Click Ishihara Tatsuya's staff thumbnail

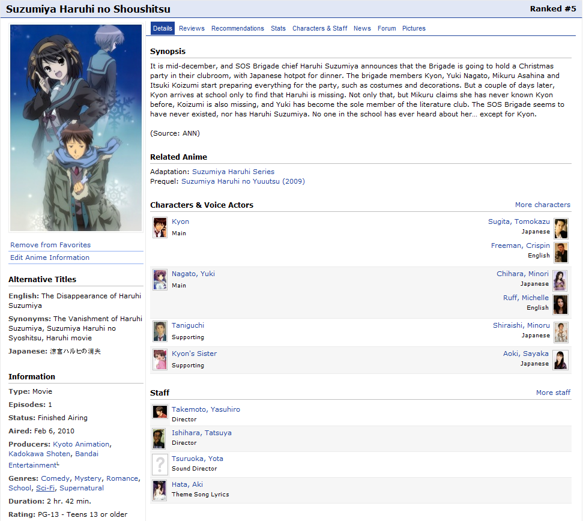pyautogui.click(x=159, y=439)
